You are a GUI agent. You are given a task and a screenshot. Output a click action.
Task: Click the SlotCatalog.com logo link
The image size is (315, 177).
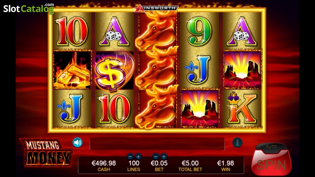(x=29, y=8)
